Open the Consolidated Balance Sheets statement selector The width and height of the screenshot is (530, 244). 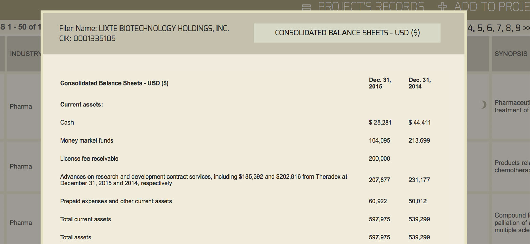(347, 33)
